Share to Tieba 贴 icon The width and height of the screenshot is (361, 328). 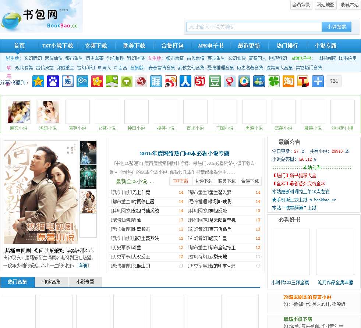68,81
